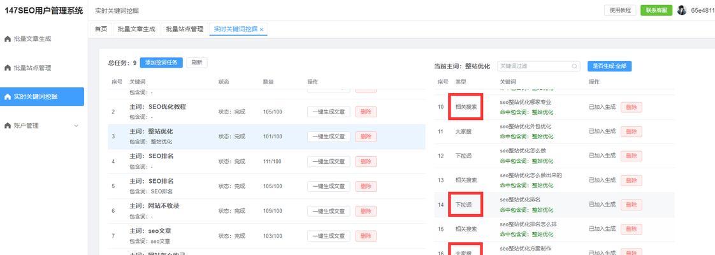Screen dimensions: 715x255
Task: Click the 是否生成-全部 button
Action: 609,66
